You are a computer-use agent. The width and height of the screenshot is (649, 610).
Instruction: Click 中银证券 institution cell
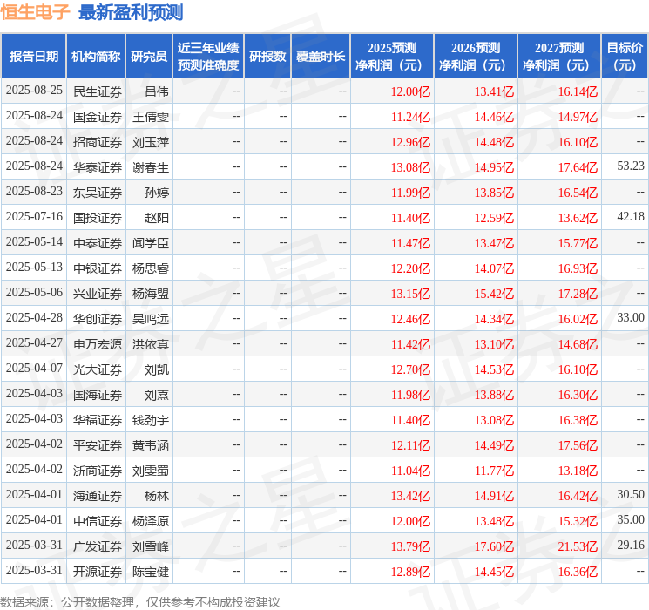tap(98, 268)
